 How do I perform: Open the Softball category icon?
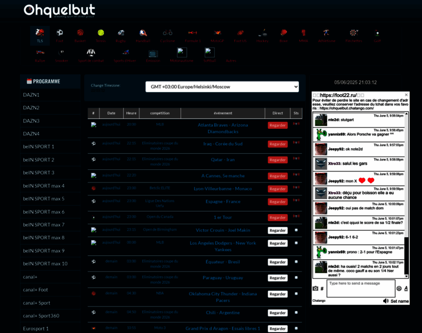pos(209,52)
